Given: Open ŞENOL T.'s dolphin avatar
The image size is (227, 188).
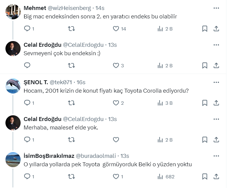Looking at the screenshot, I should [x=13, y=86].
